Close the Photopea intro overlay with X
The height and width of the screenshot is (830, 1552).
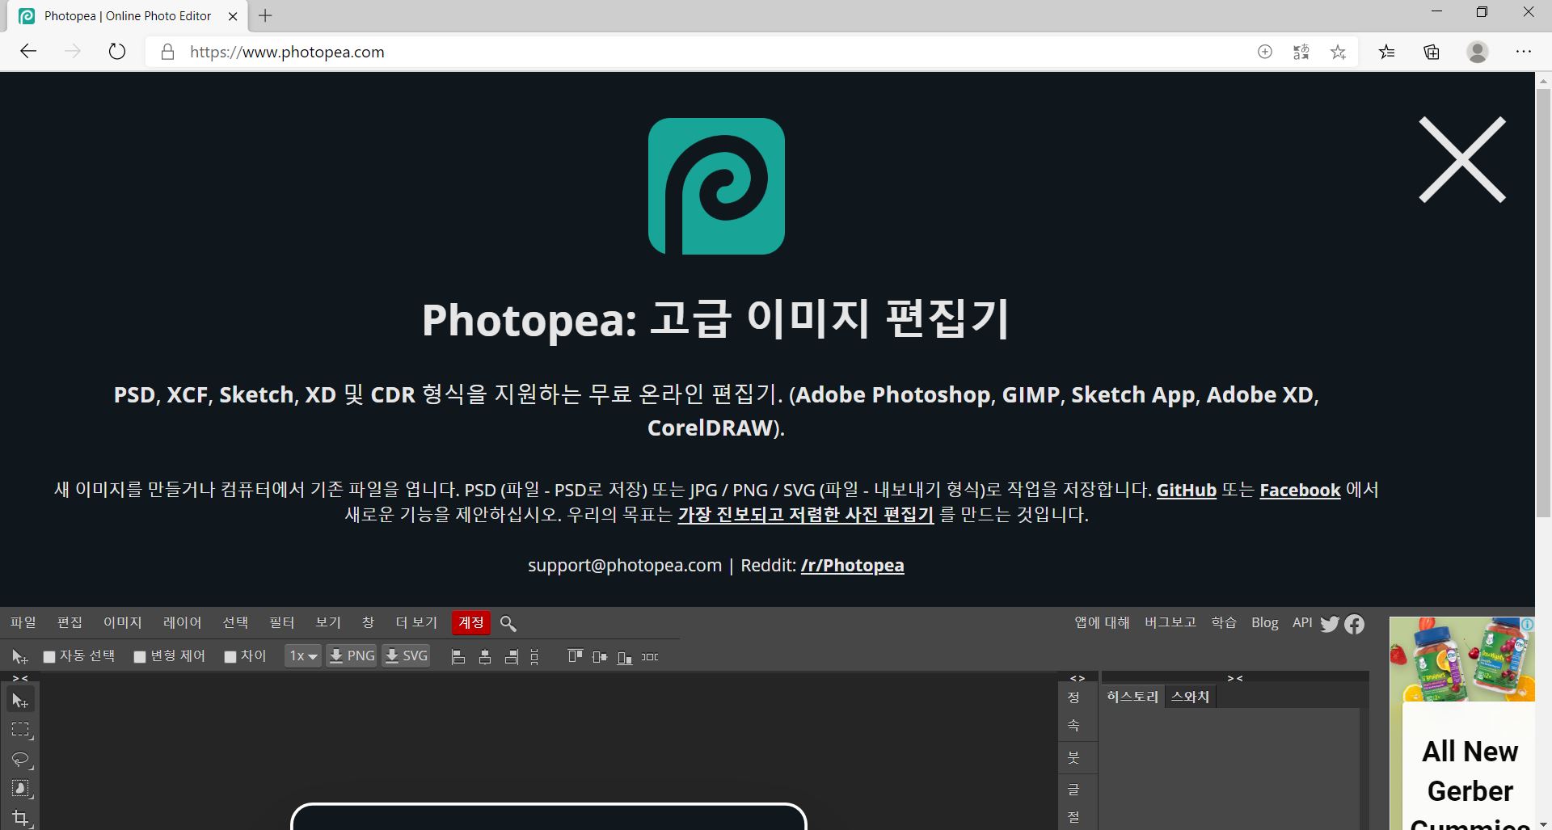[x=1462, y=159]
